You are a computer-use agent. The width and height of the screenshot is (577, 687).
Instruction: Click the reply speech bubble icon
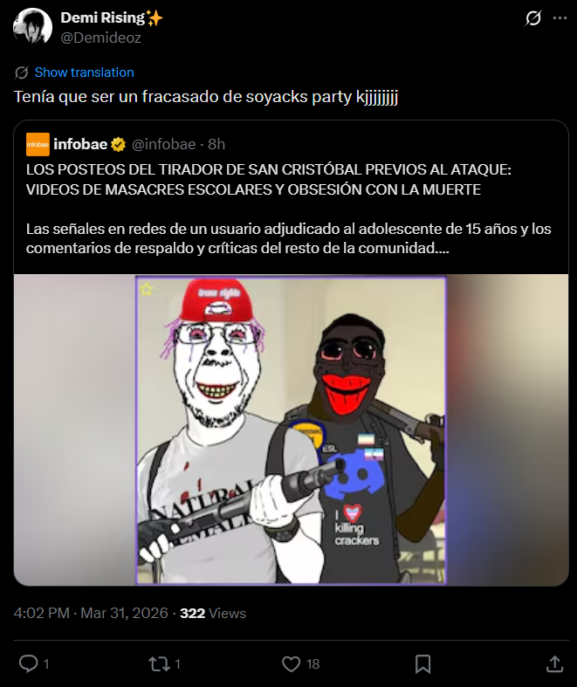tap(29, 663)
